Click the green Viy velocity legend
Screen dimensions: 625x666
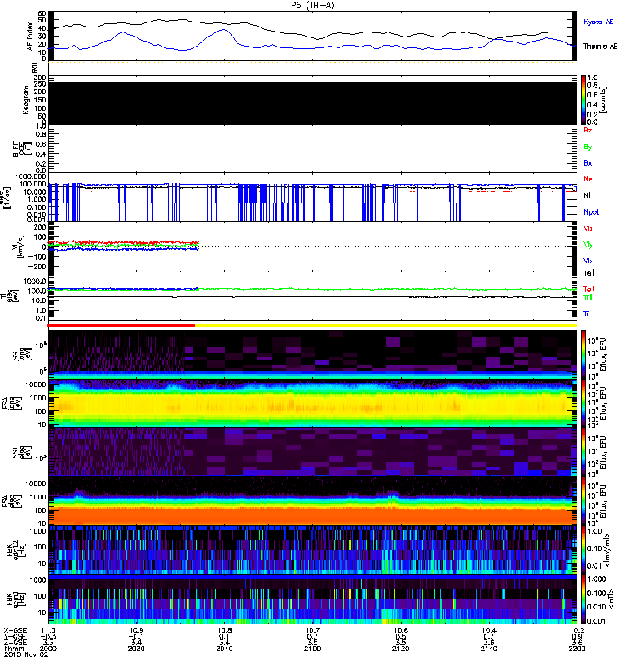[587, 245]
